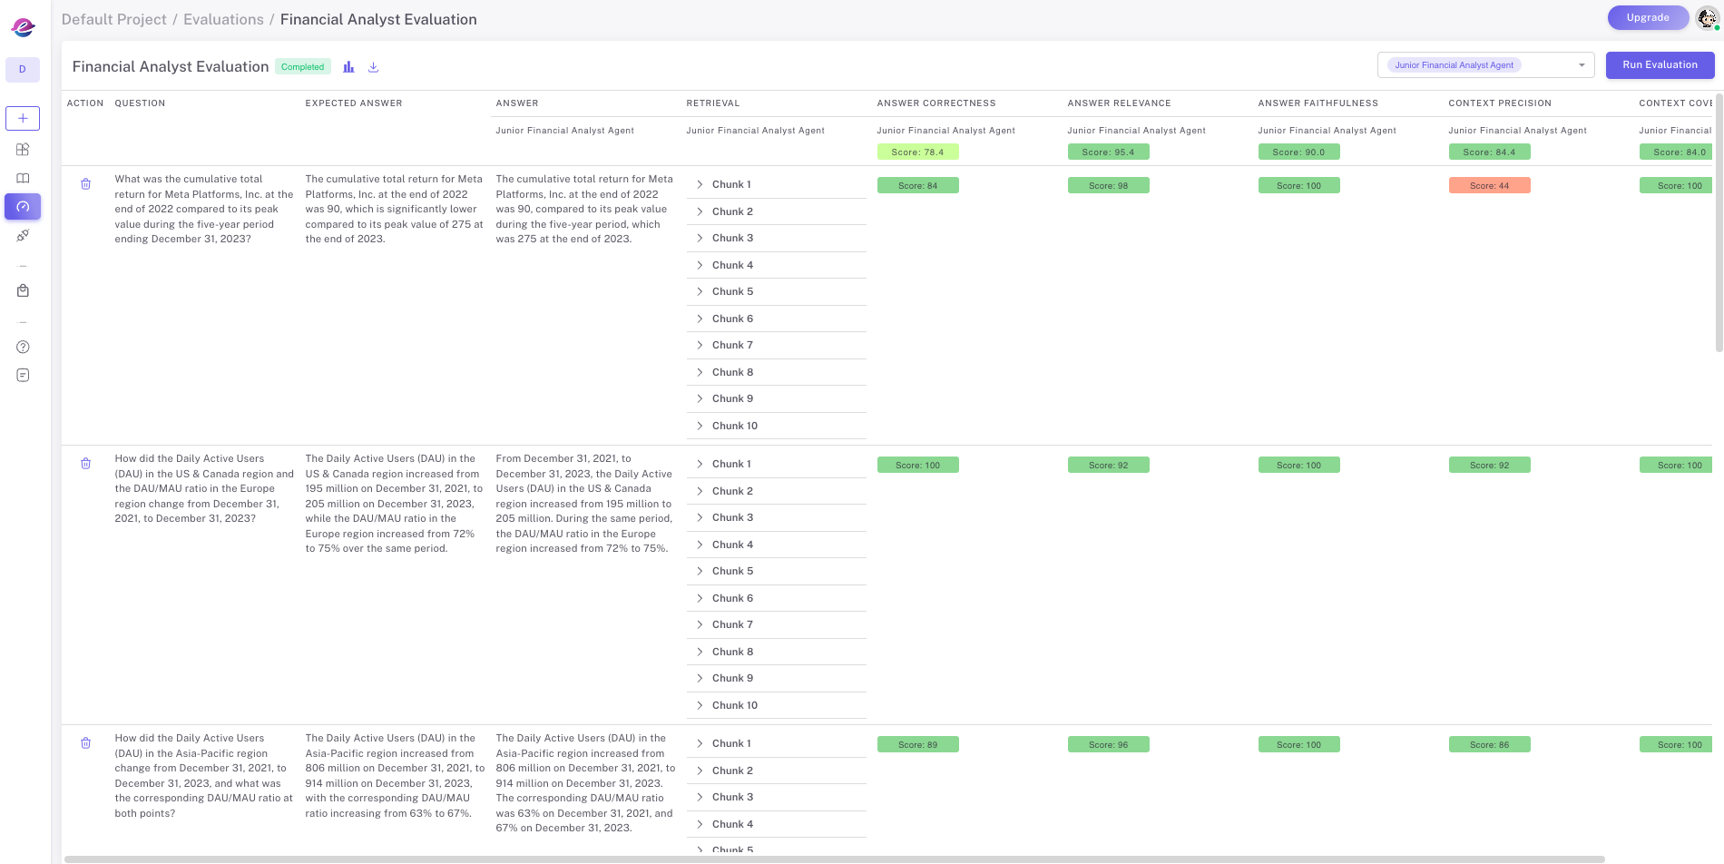Image resolution: width=1724 pixels, height=864 pixels.
Task: Open the book icon in sidebar
Action: coord(23,179)
